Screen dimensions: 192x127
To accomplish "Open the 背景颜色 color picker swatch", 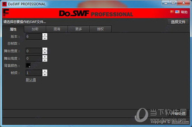I will [28, 65].
